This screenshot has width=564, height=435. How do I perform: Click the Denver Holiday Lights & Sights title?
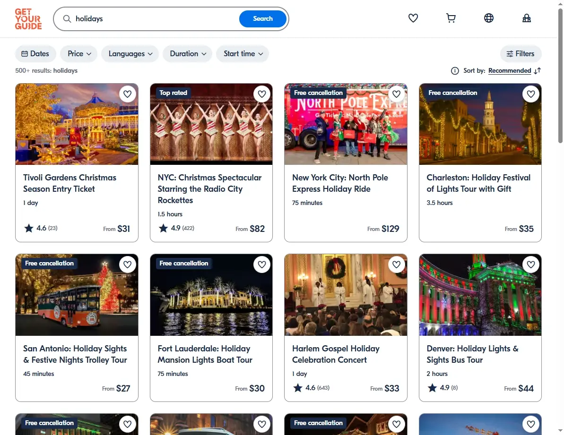472,354
